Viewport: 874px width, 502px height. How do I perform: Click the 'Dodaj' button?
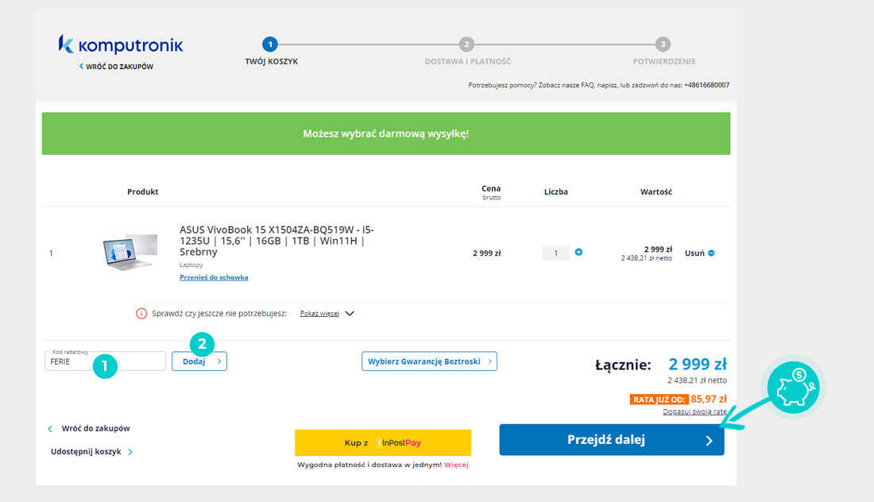[199, 361]
